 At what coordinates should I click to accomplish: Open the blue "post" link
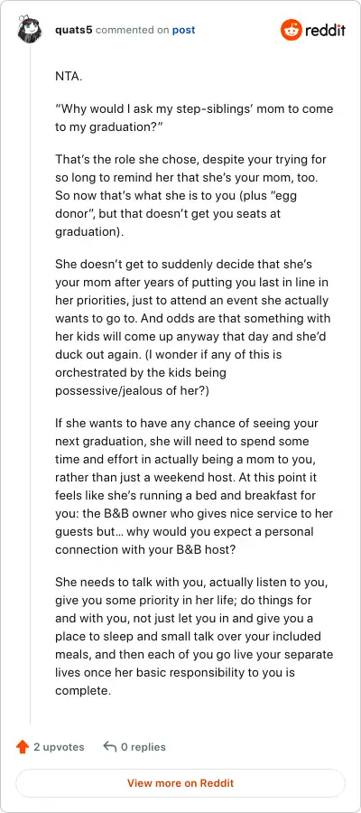(184, 30)
